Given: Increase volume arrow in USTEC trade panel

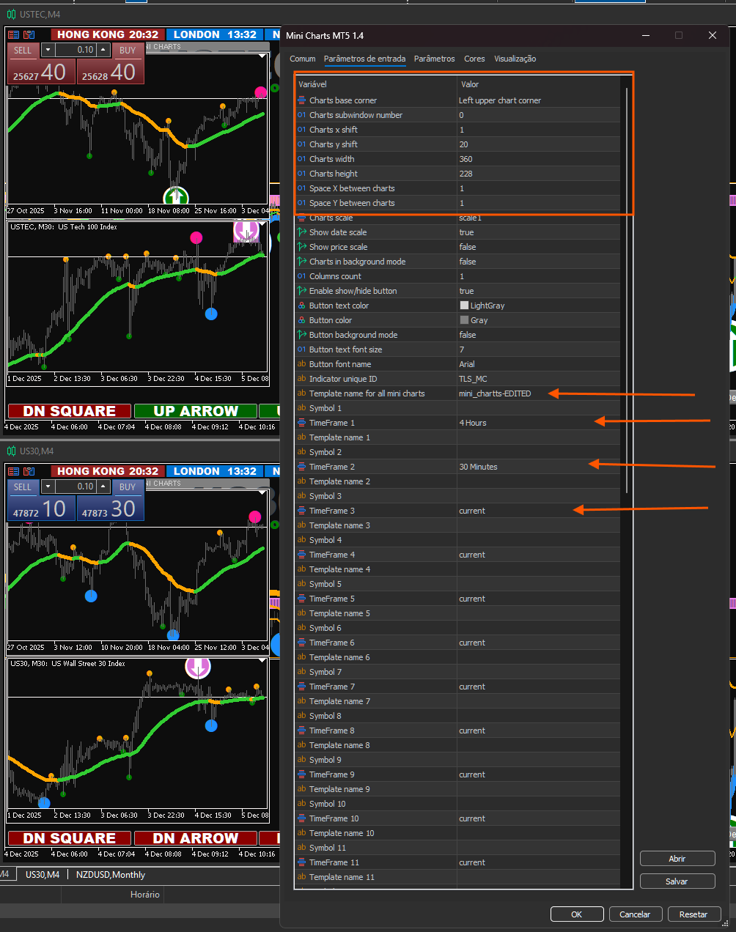Looking at the screenshot, I should [103, 50].
